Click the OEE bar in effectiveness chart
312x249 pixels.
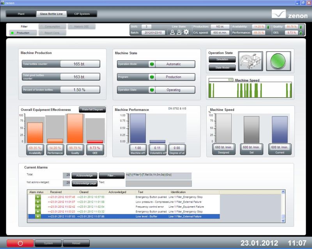point(95,142)
